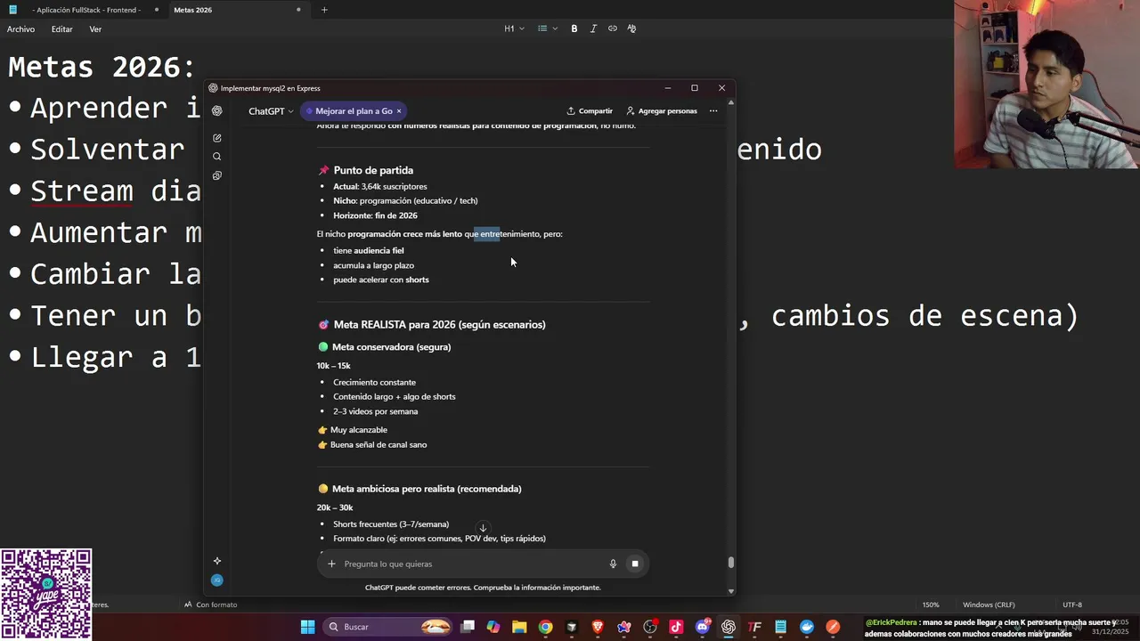This screenshot has width=1140, height=641.
Task: Open the search chats icon in ChatGPT sidebar
Action: 217,157
